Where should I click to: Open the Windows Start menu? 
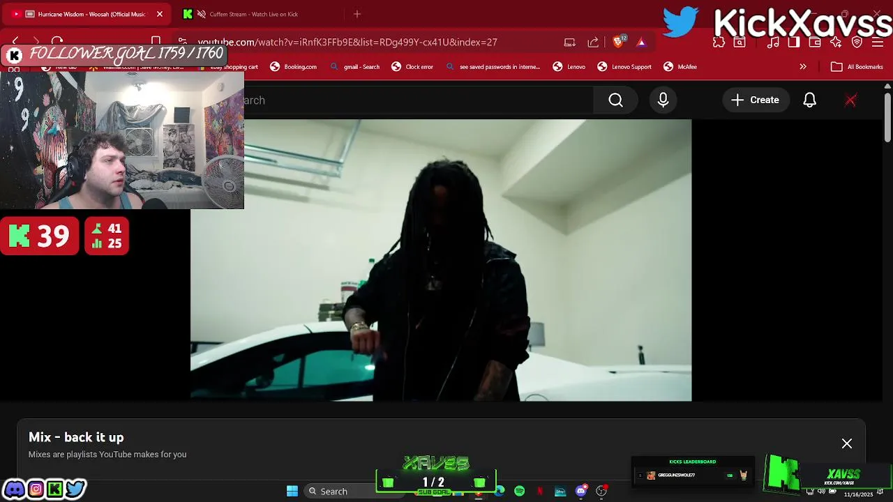292,491
